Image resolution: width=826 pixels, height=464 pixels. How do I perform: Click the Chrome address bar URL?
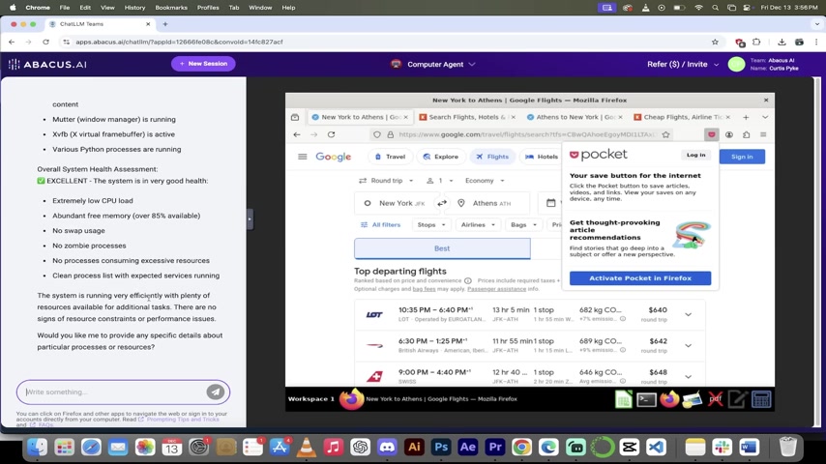[x=179, y=42]
